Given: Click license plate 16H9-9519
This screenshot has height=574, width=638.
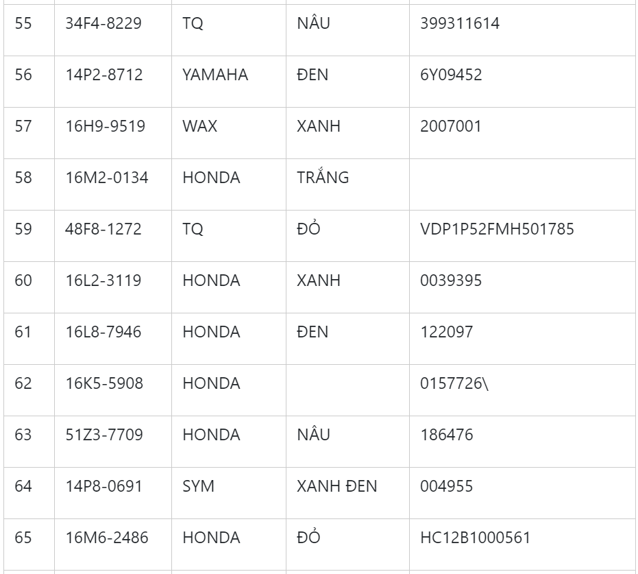Looking at the screenshot, I should [105, 126].
